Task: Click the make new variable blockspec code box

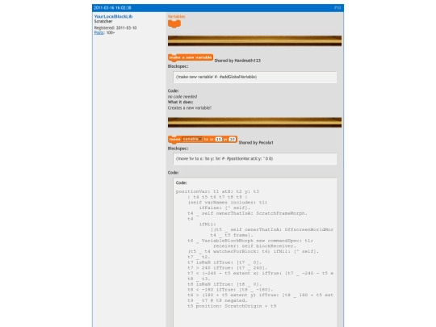Action: (x=254, y=77)
